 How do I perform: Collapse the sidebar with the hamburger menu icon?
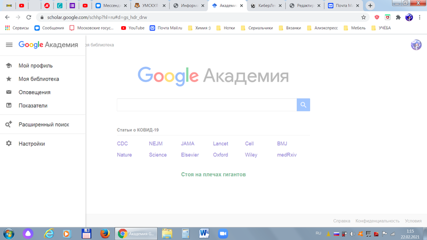pyautogui.click(x=9, y=45)
